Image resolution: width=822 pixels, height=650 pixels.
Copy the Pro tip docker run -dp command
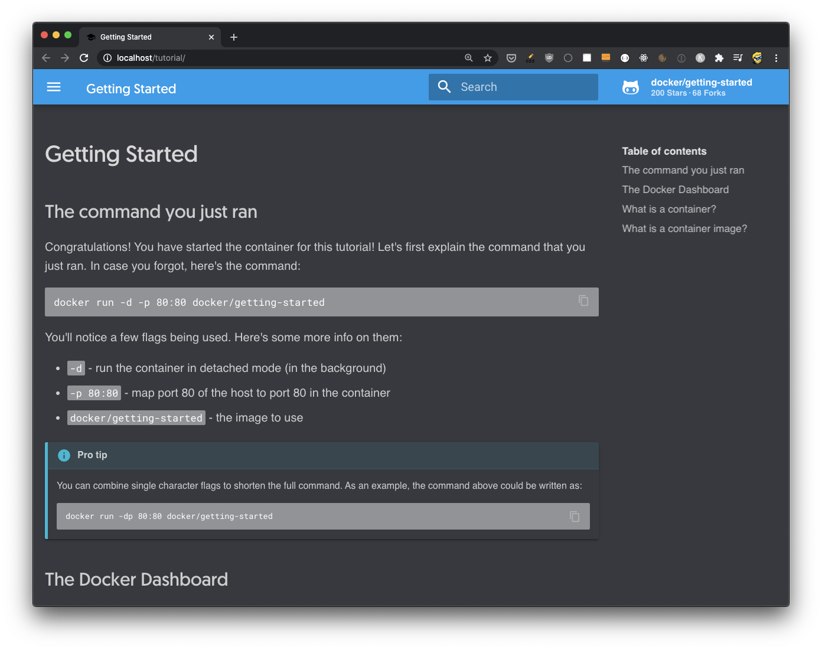pos(575,517)
